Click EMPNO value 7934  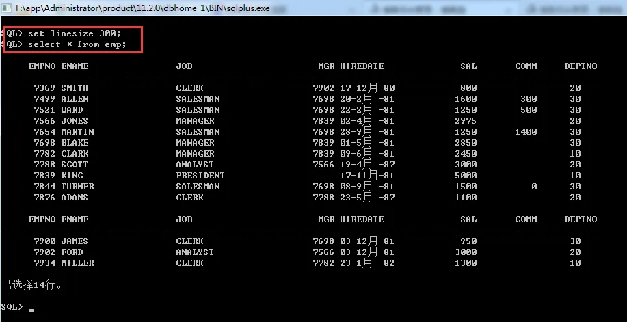[x=45, y=263]
